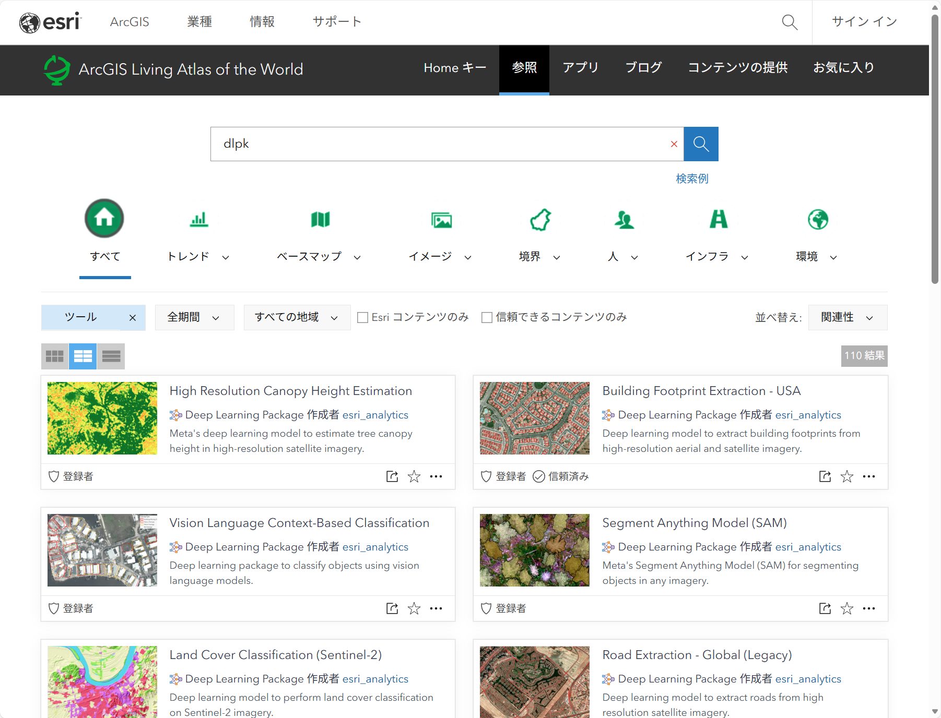Open the アプリ tab
The width and height of the screenshot is (941, 718).
click(x=580, y=68)
